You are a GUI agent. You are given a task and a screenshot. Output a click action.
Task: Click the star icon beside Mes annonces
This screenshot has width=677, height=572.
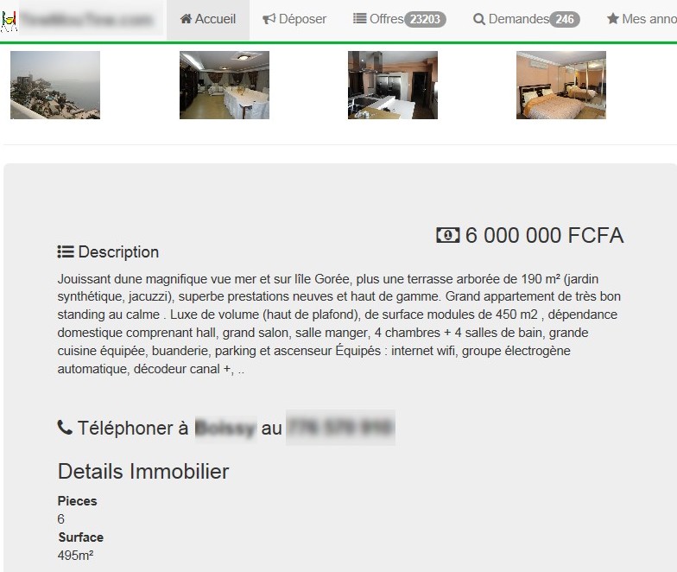tap(613, 19)
